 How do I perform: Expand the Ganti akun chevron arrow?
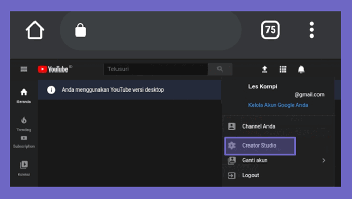pyautogui.click(x=324, y=160)
